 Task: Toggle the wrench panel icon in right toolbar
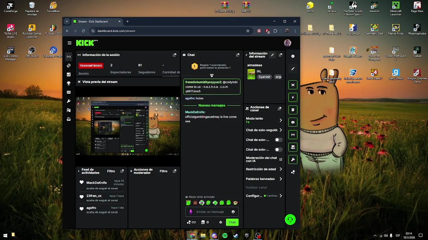tap(293, 160)
